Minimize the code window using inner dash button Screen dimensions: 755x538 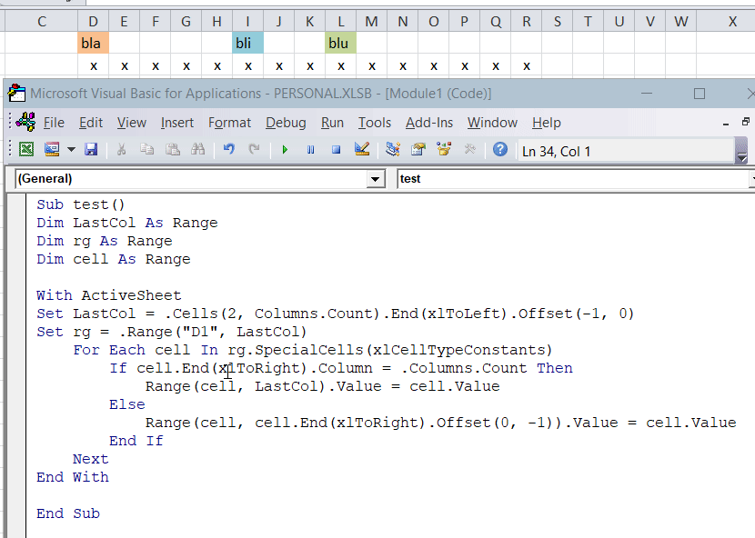726,124
